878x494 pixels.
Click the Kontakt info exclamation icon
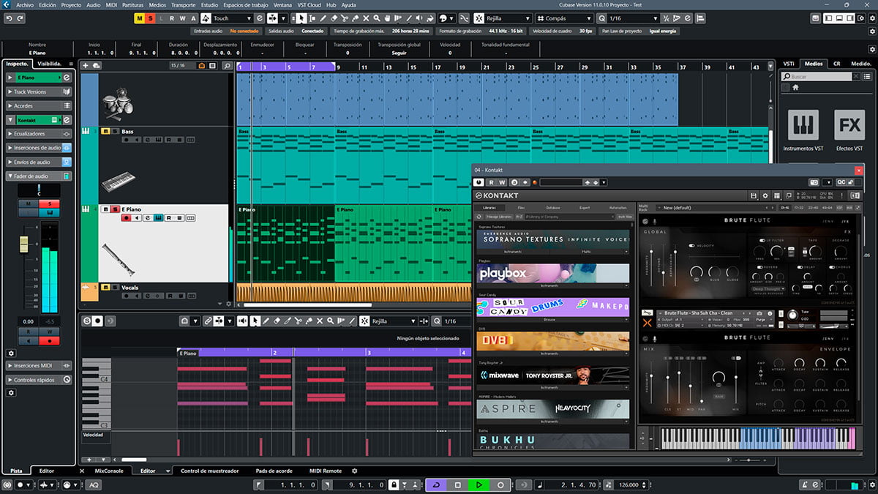pos(841,195)
